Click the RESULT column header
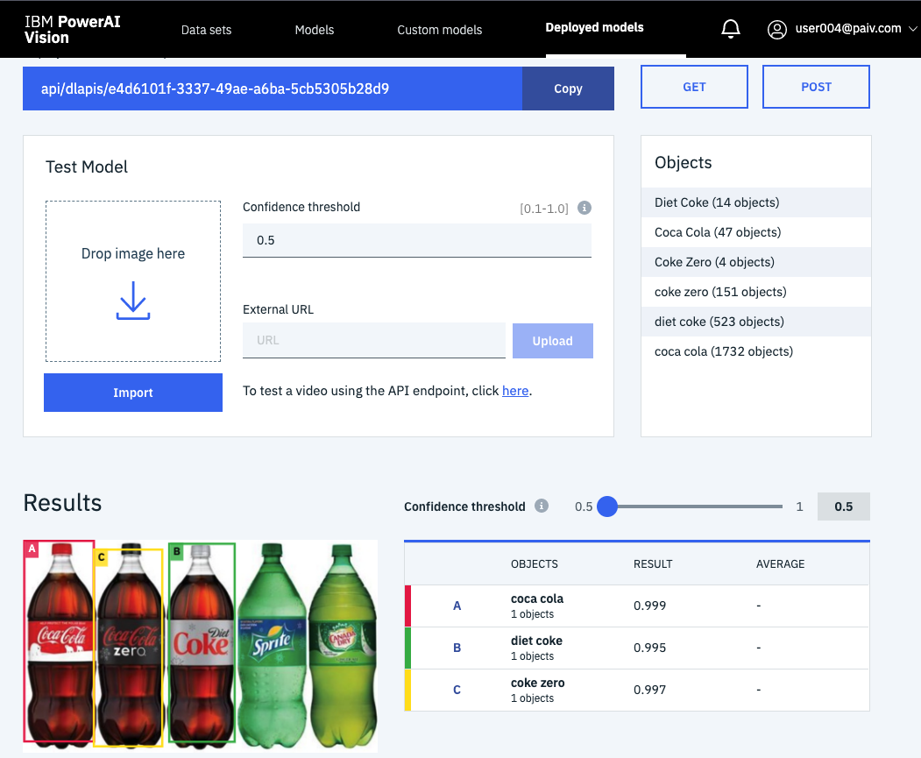This screenshot has height=758, width=921. pyautogui.click(x=653, y=564)
